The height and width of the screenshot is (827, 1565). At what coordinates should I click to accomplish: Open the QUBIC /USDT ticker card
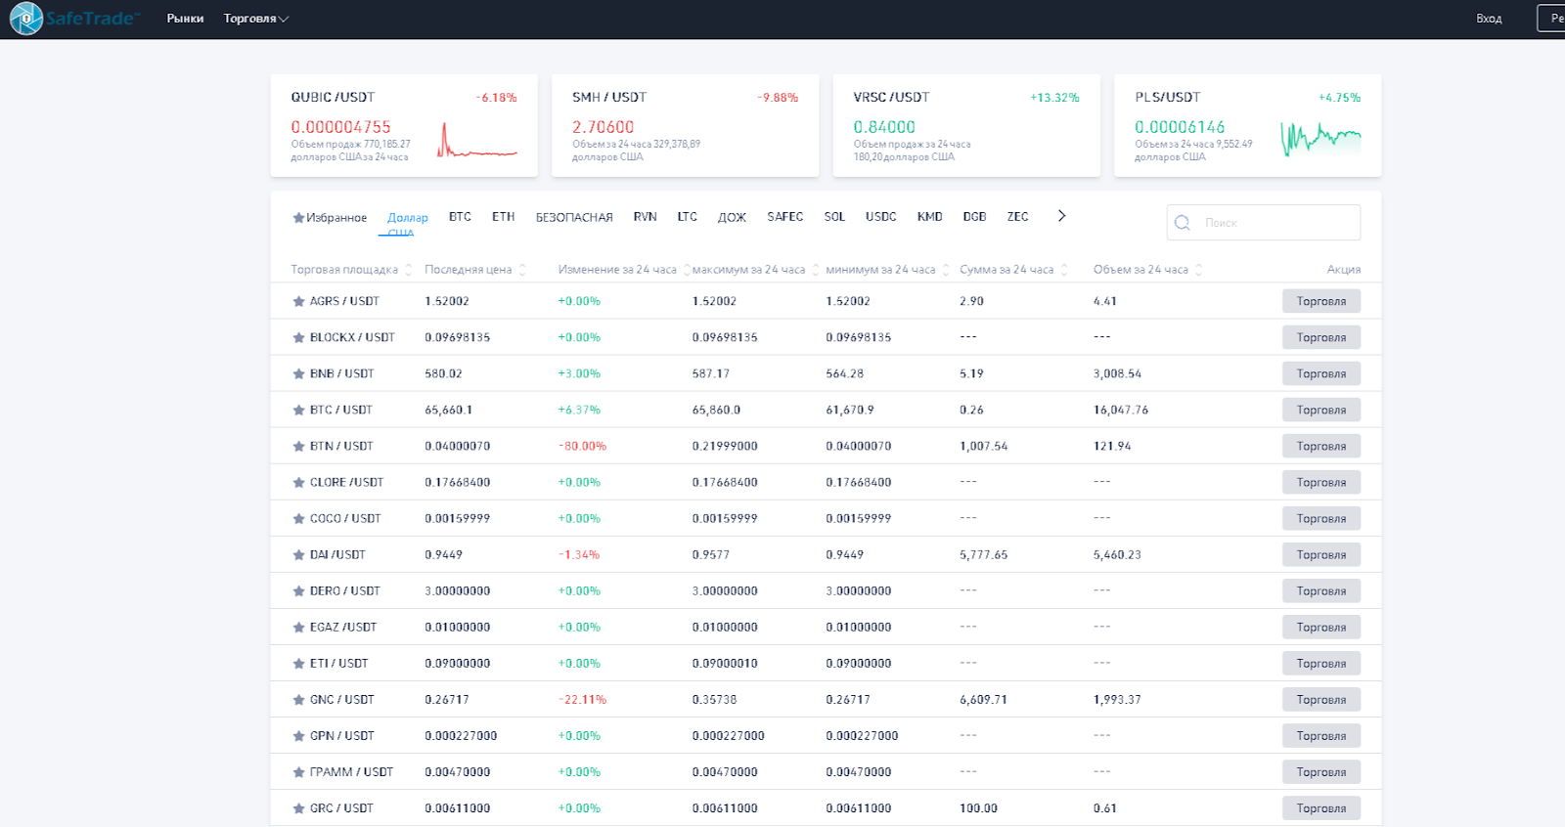(404, 125)
